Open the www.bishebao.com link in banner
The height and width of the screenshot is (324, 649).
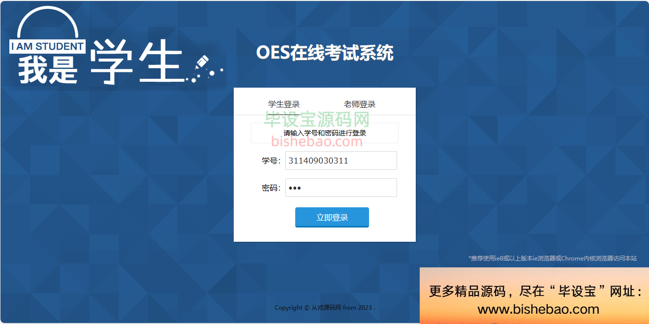538,309
